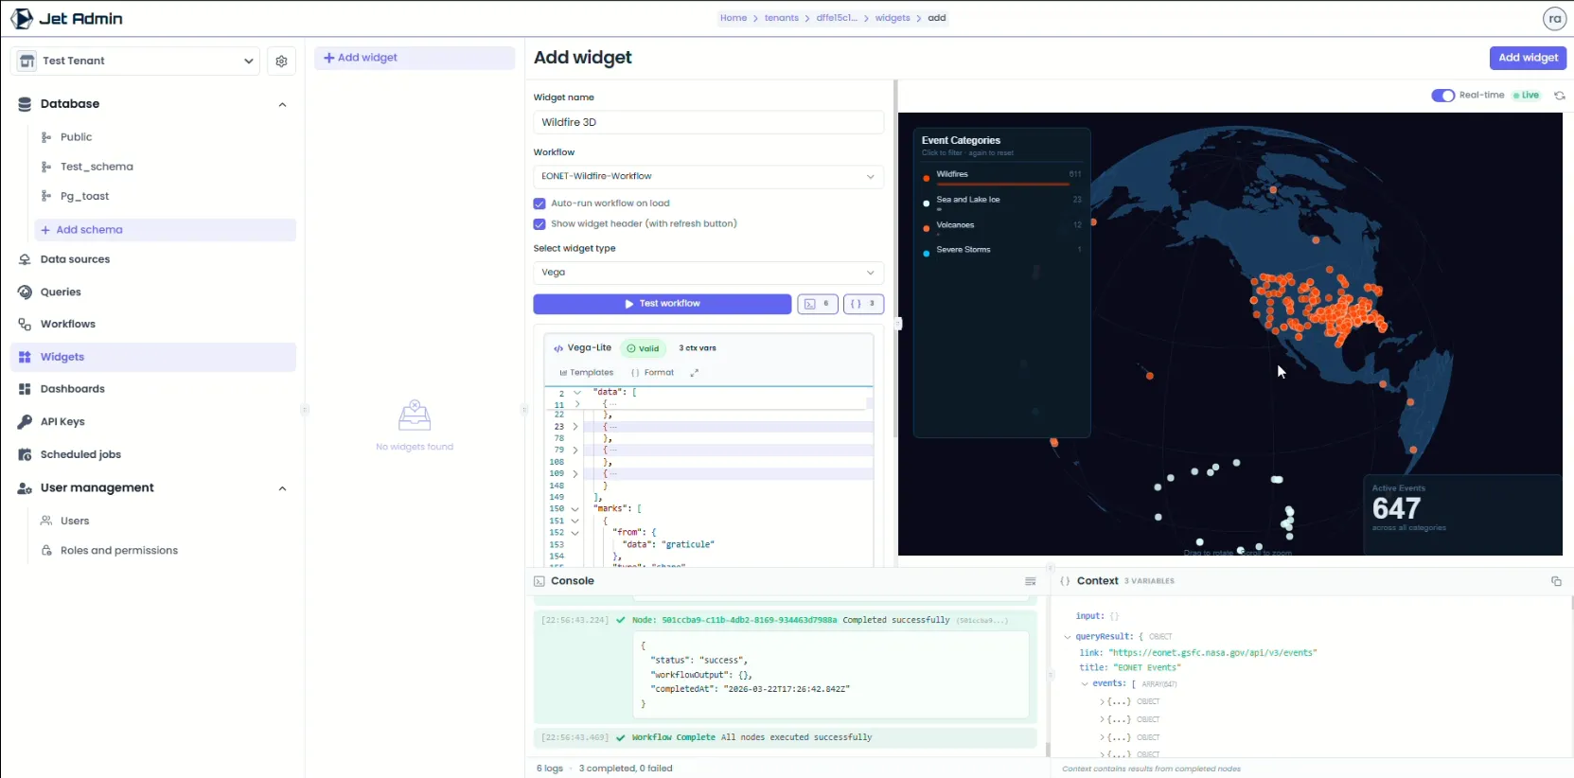
Task: Click the tenant building icon
Action: [x=27, y=61]
